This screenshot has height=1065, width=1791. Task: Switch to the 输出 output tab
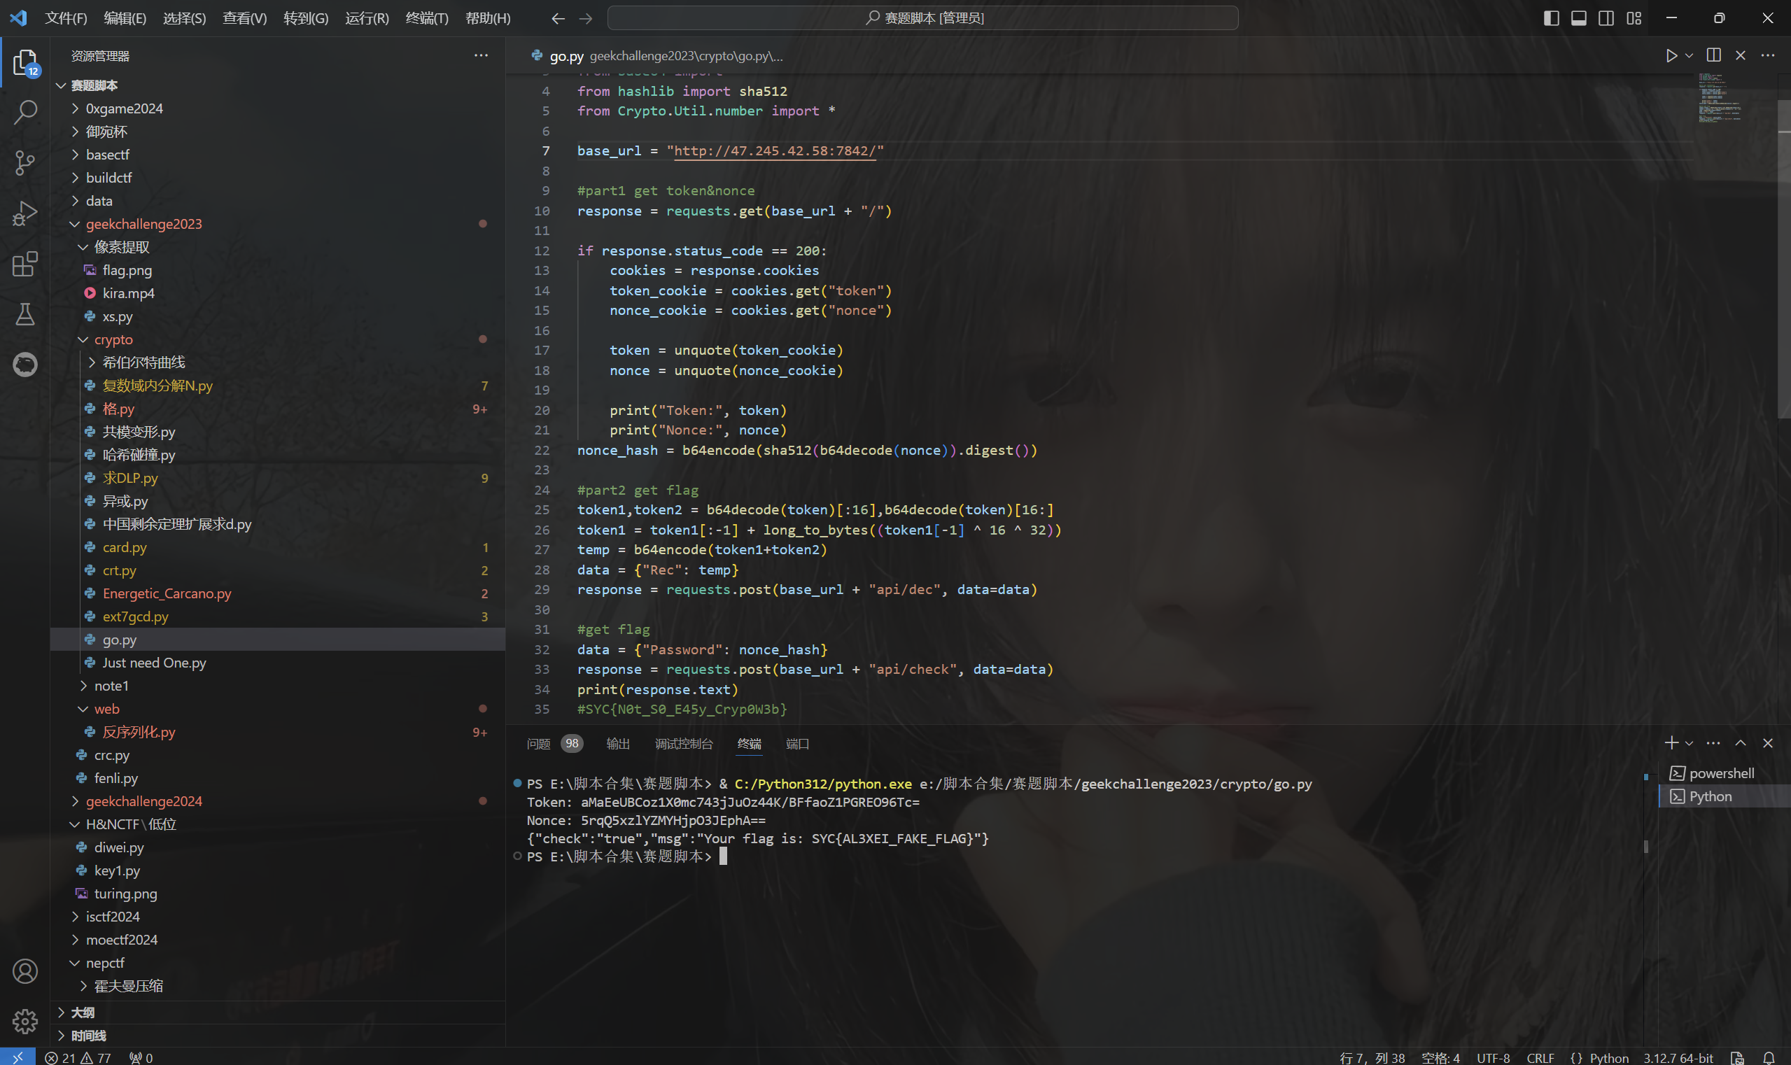coord(618,744)
